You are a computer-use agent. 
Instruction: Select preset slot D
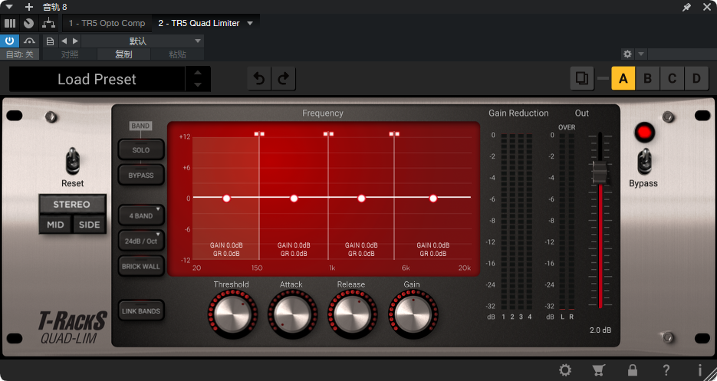point(696,79)
